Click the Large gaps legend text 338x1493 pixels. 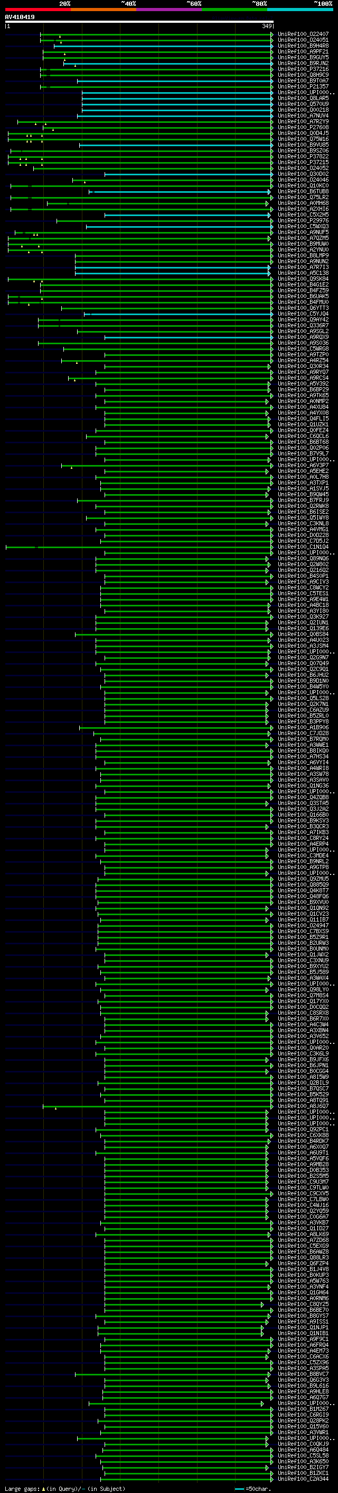point(22,1489)
